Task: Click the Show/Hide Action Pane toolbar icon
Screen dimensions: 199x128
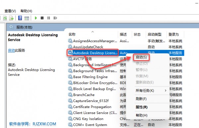Action: point(27,18)
